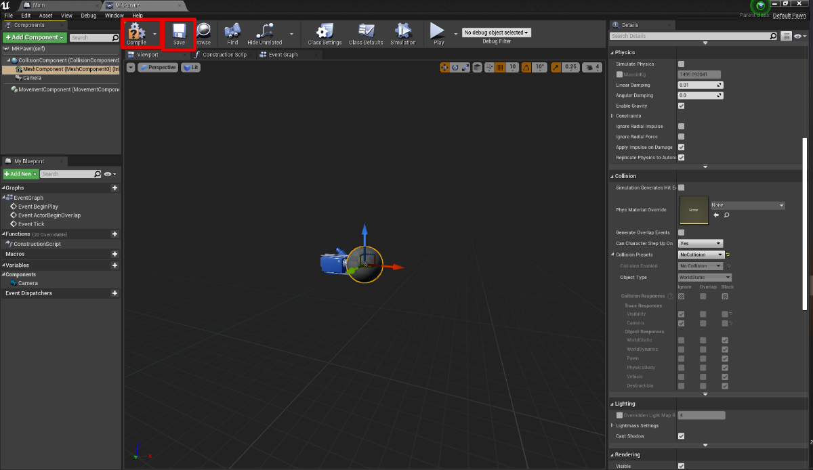Enable Generate Overlap Events checkbox
The width and height of the screenshot is (813, 470).
coord(681,232)
